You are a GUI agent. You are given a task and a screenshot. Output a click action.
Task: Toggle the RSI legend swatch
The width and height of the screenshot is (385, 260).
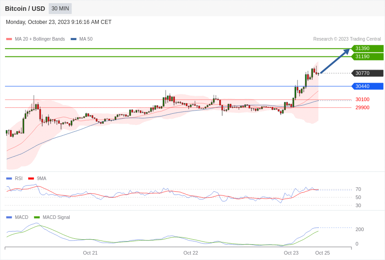[x=9, y=179]
